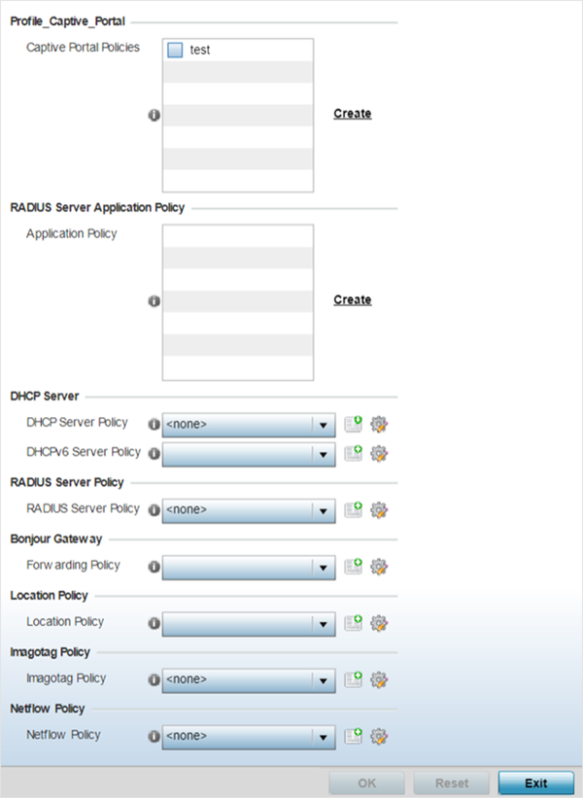Create new DHCP Server Policy via add icon
The image size is (583, 798).
[353, 424]
